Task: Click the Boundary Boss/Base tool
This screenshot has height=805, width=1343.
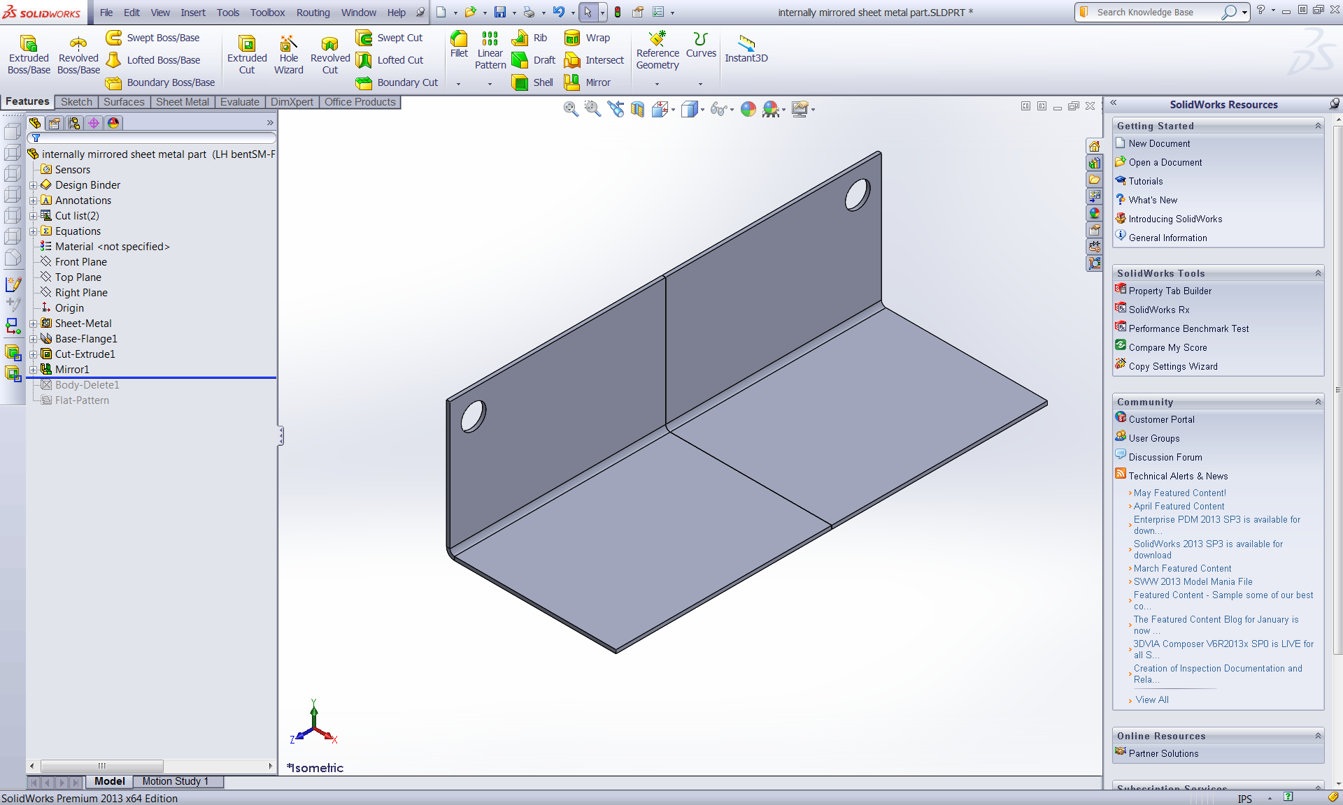Action: [160, 82]
